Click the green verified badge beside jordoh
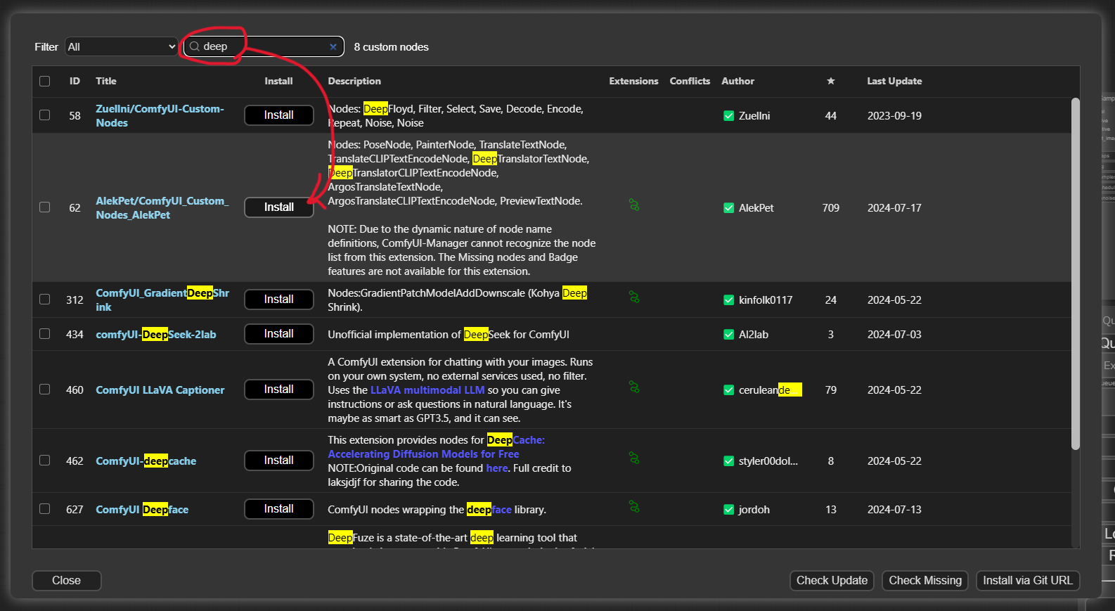Viewport: 1115px width, 611px height. point(729,510)
